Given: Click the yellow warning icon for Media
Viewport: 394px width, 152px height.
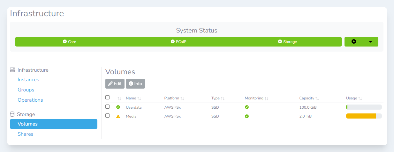Looking at the screenshot, I should pos(118,116).
